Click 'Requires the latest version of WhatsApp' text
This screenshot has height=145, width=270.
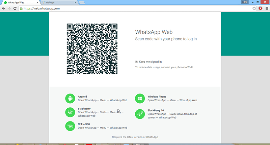click(135, 137)
